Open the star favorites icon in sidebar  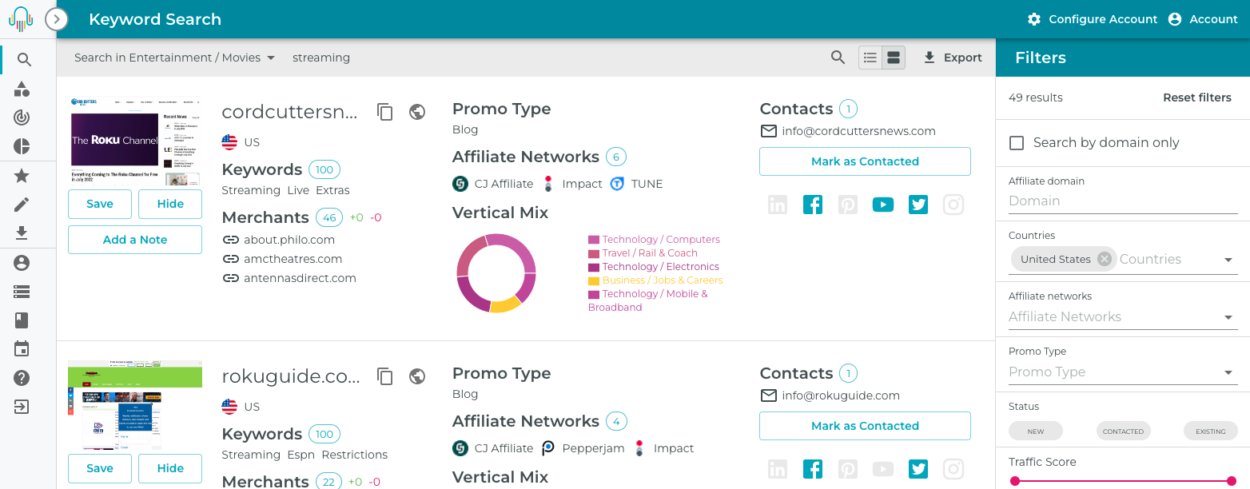22,176
